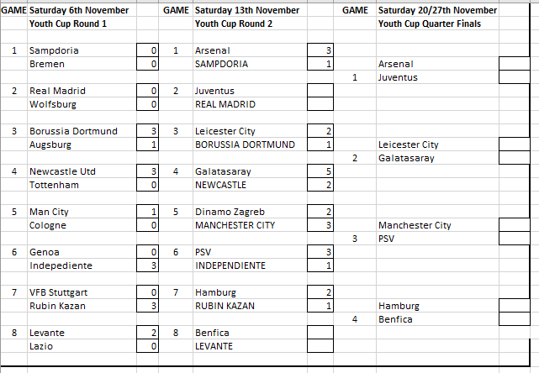Click the Cologne team cell
Image resolution: width=539 pixels, height=373 pixels.
click(47, 225)
